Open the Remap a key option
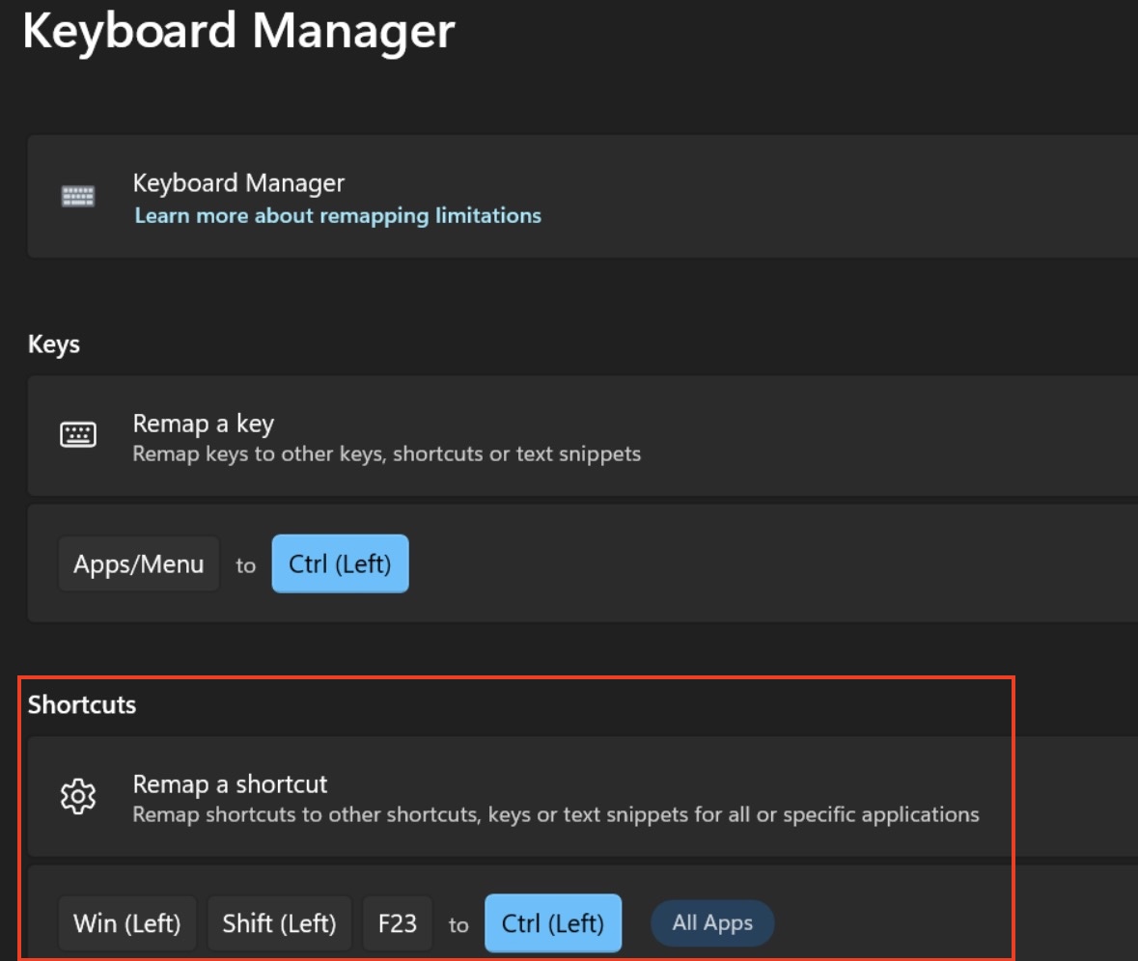This screenshot has width=1138, height=961. 204,424
